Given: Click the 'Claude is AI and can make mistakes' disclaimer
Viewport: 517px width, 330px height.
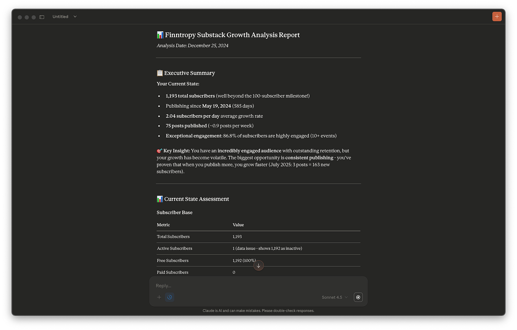Looking at the screenshot, I should (x=258, y=311).
